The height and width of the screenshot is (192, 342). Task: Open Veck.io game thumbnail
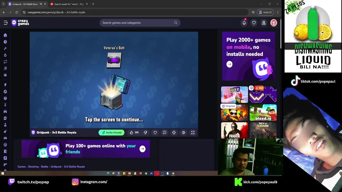point(235,94)
